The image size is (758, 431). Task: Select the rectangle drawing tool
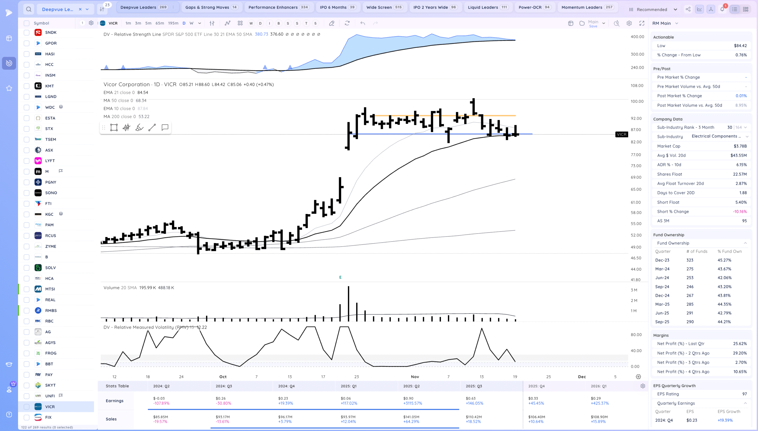[x=114, y=128]
